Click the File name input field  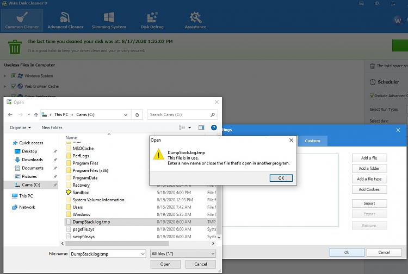pos(105,254)
